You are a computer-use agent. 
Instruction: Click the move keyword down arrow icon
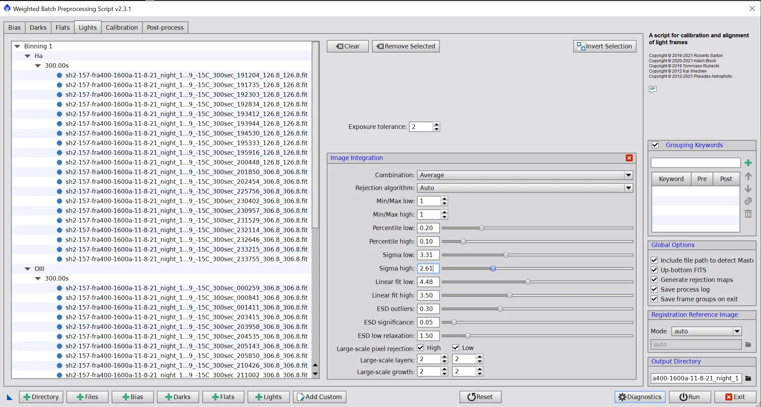point(748,189)
